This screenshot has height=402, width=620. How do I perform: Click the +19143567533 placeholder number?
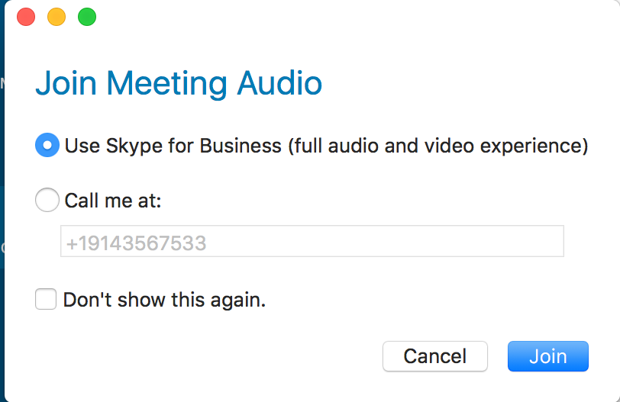pos(136,243)
